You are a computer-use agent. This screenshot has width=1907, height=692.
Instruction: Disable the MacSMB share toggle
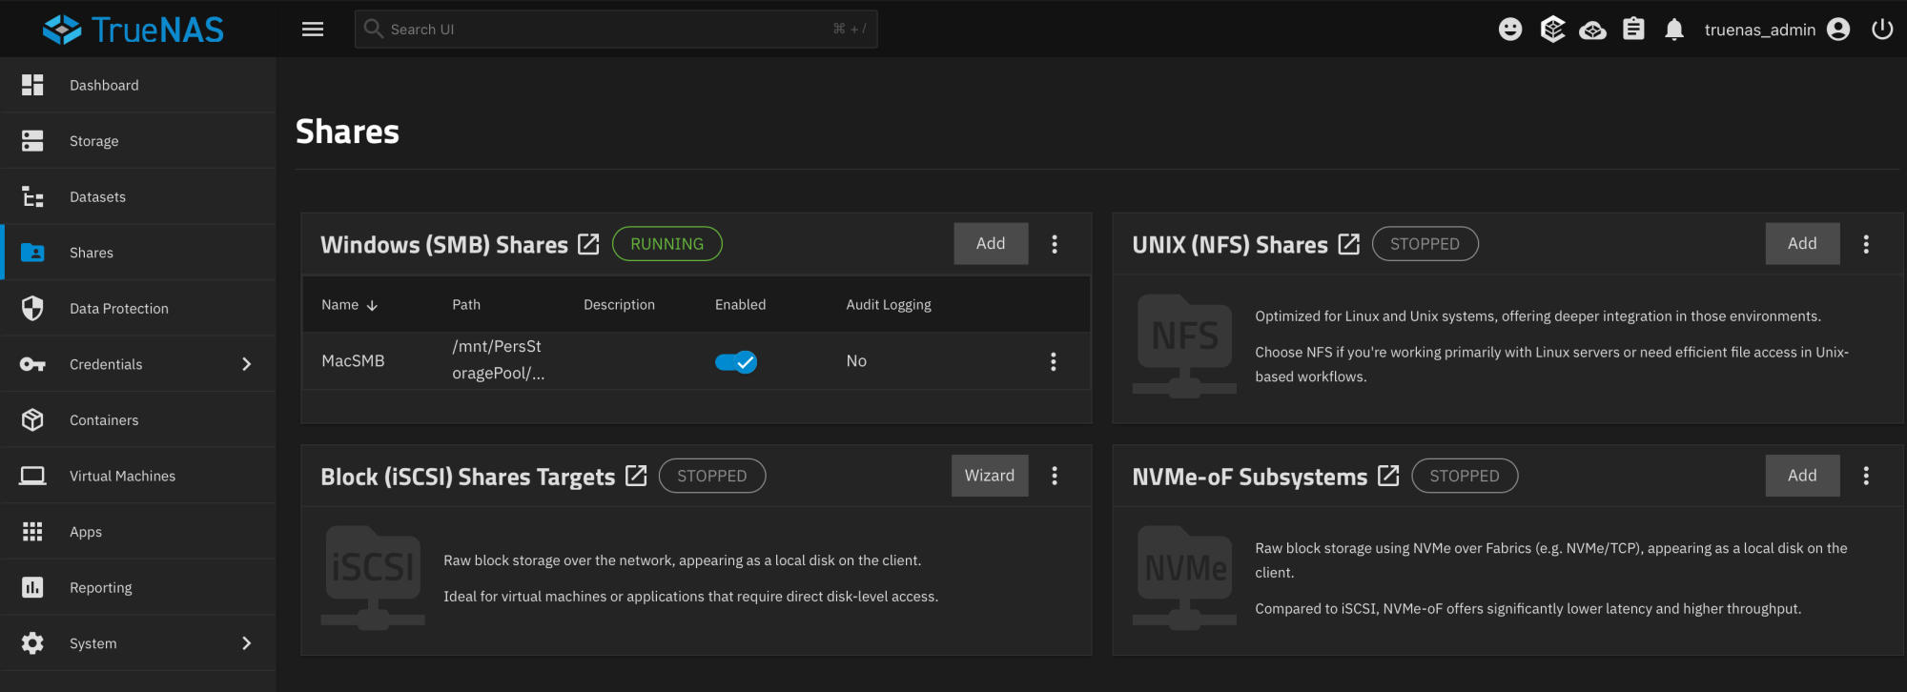click(735, 362)
